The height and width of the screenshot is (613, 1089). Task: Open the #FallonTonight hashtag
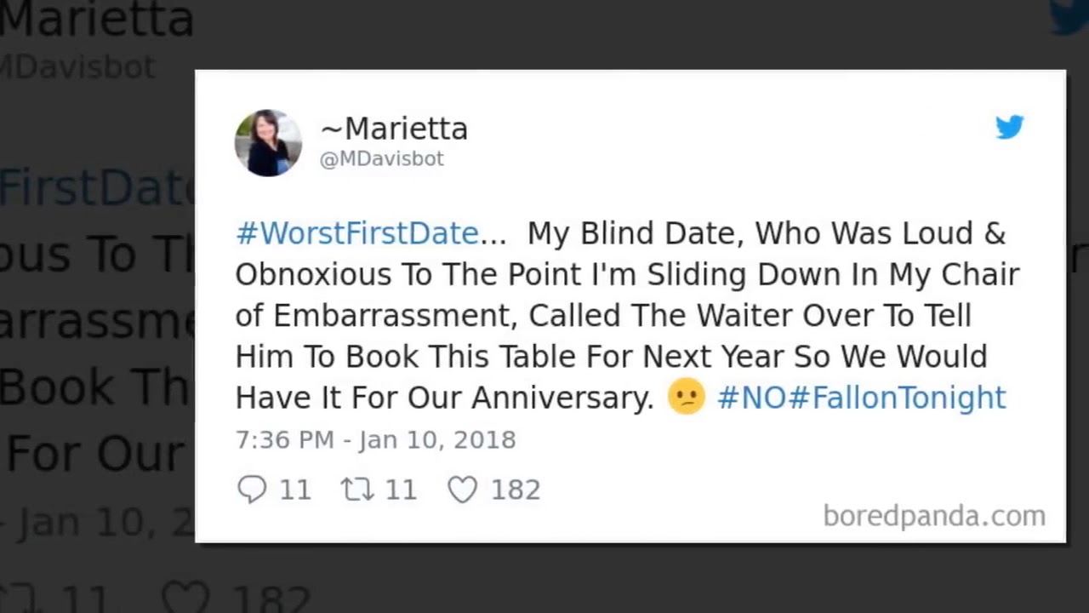pyautogui.click(x=897, y=398)
